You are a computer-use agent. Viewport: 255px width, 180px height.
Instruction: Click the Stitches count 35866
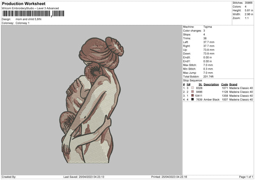[x=249, y=3]
